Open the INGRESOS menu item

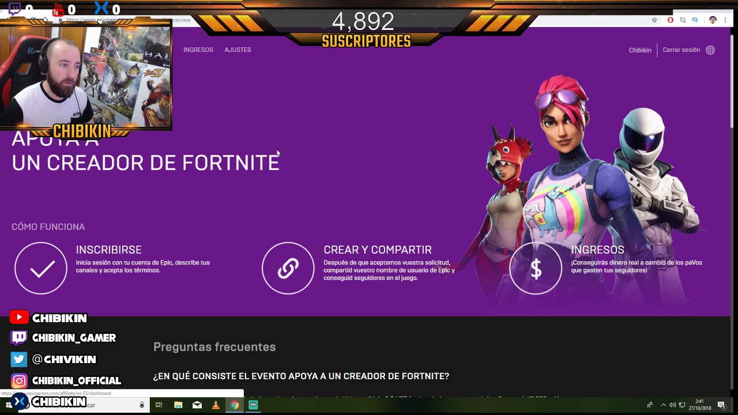coord(198,50)
